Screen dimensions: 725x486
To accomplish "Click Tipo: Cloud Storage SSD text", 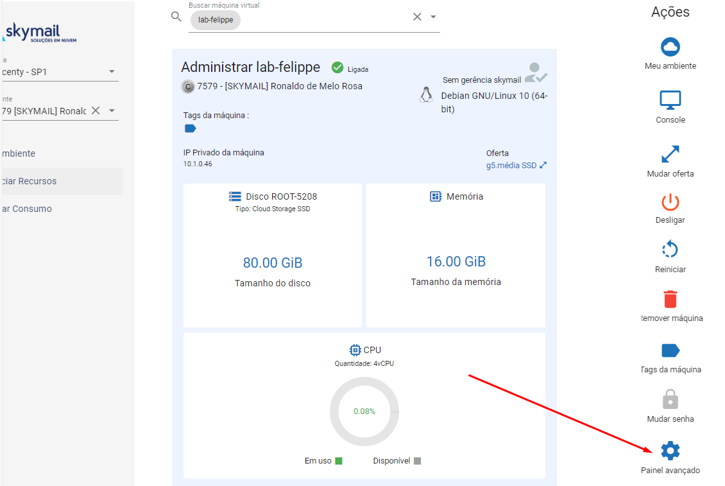I will click(273, 209).
